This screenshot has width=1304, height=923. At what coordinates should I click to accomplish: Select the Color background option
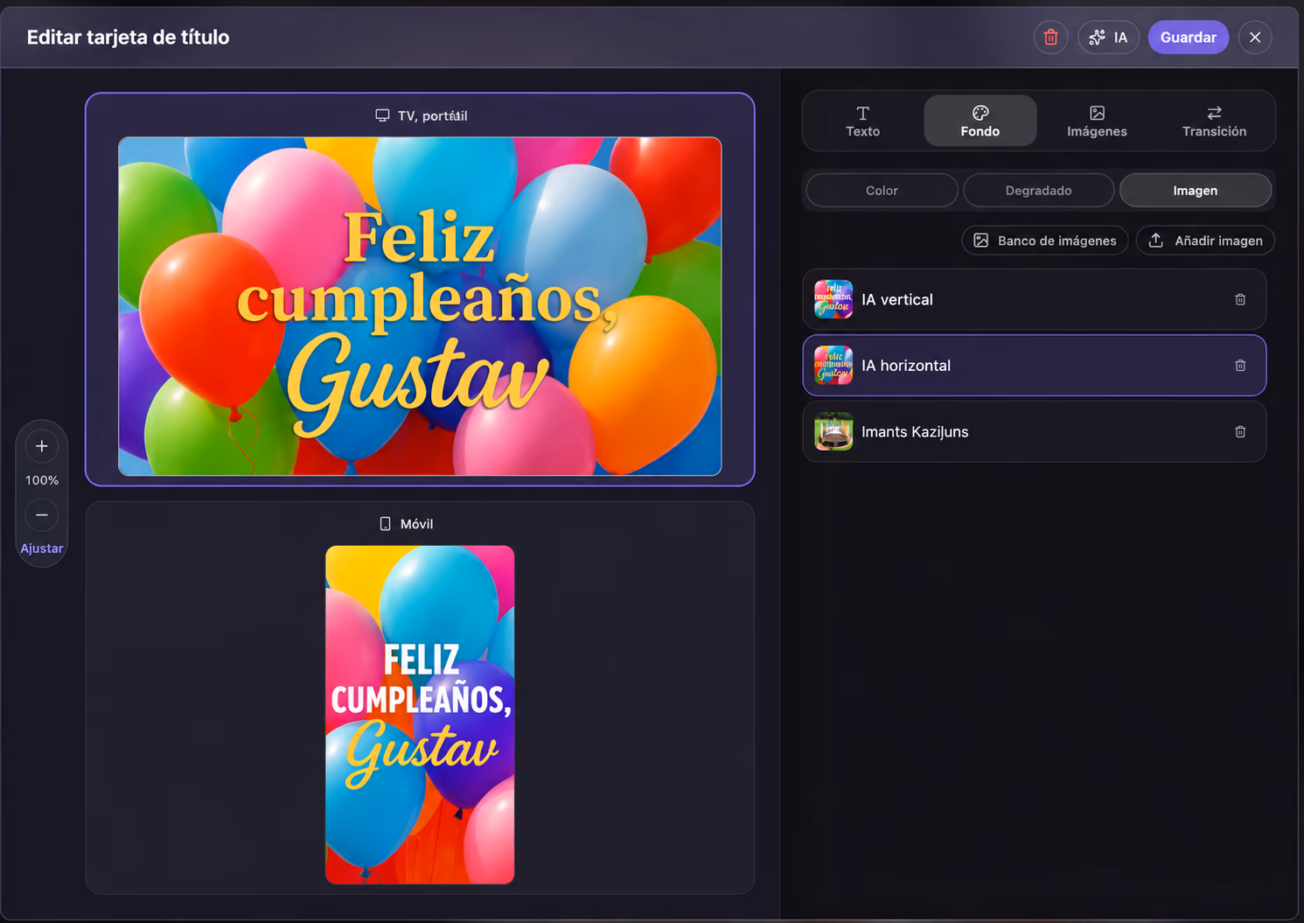882,190
